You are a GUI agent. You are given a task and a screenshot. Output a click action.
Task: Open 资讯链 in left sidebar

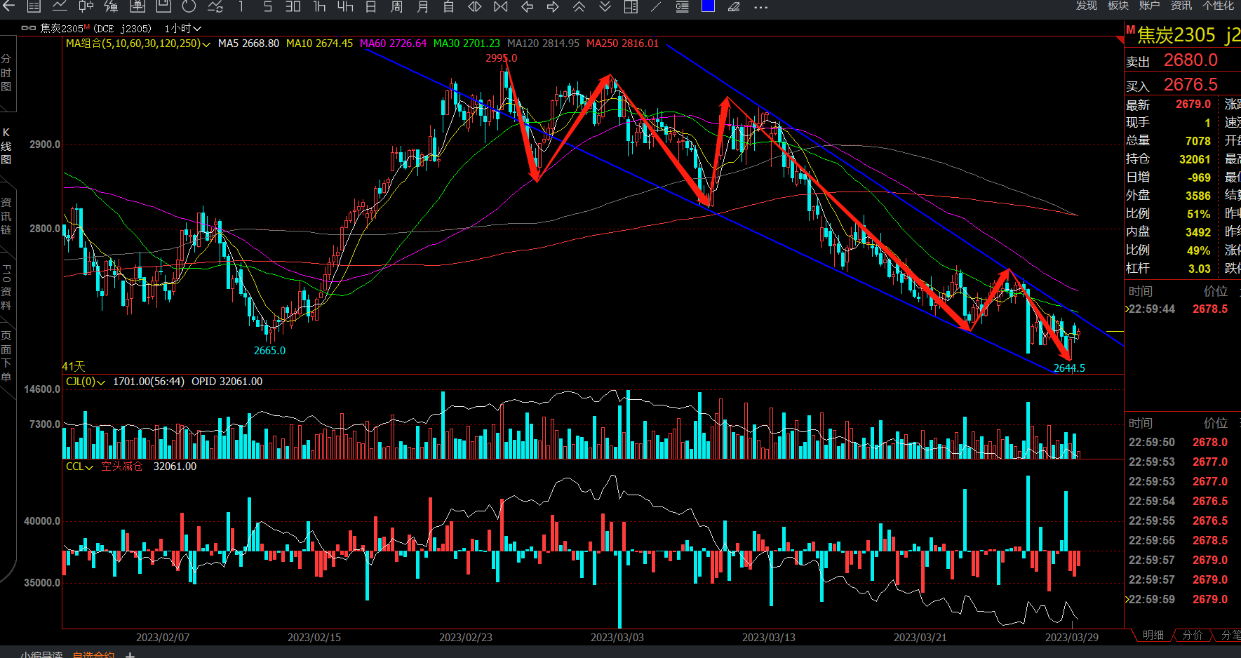tap(6, 216)
